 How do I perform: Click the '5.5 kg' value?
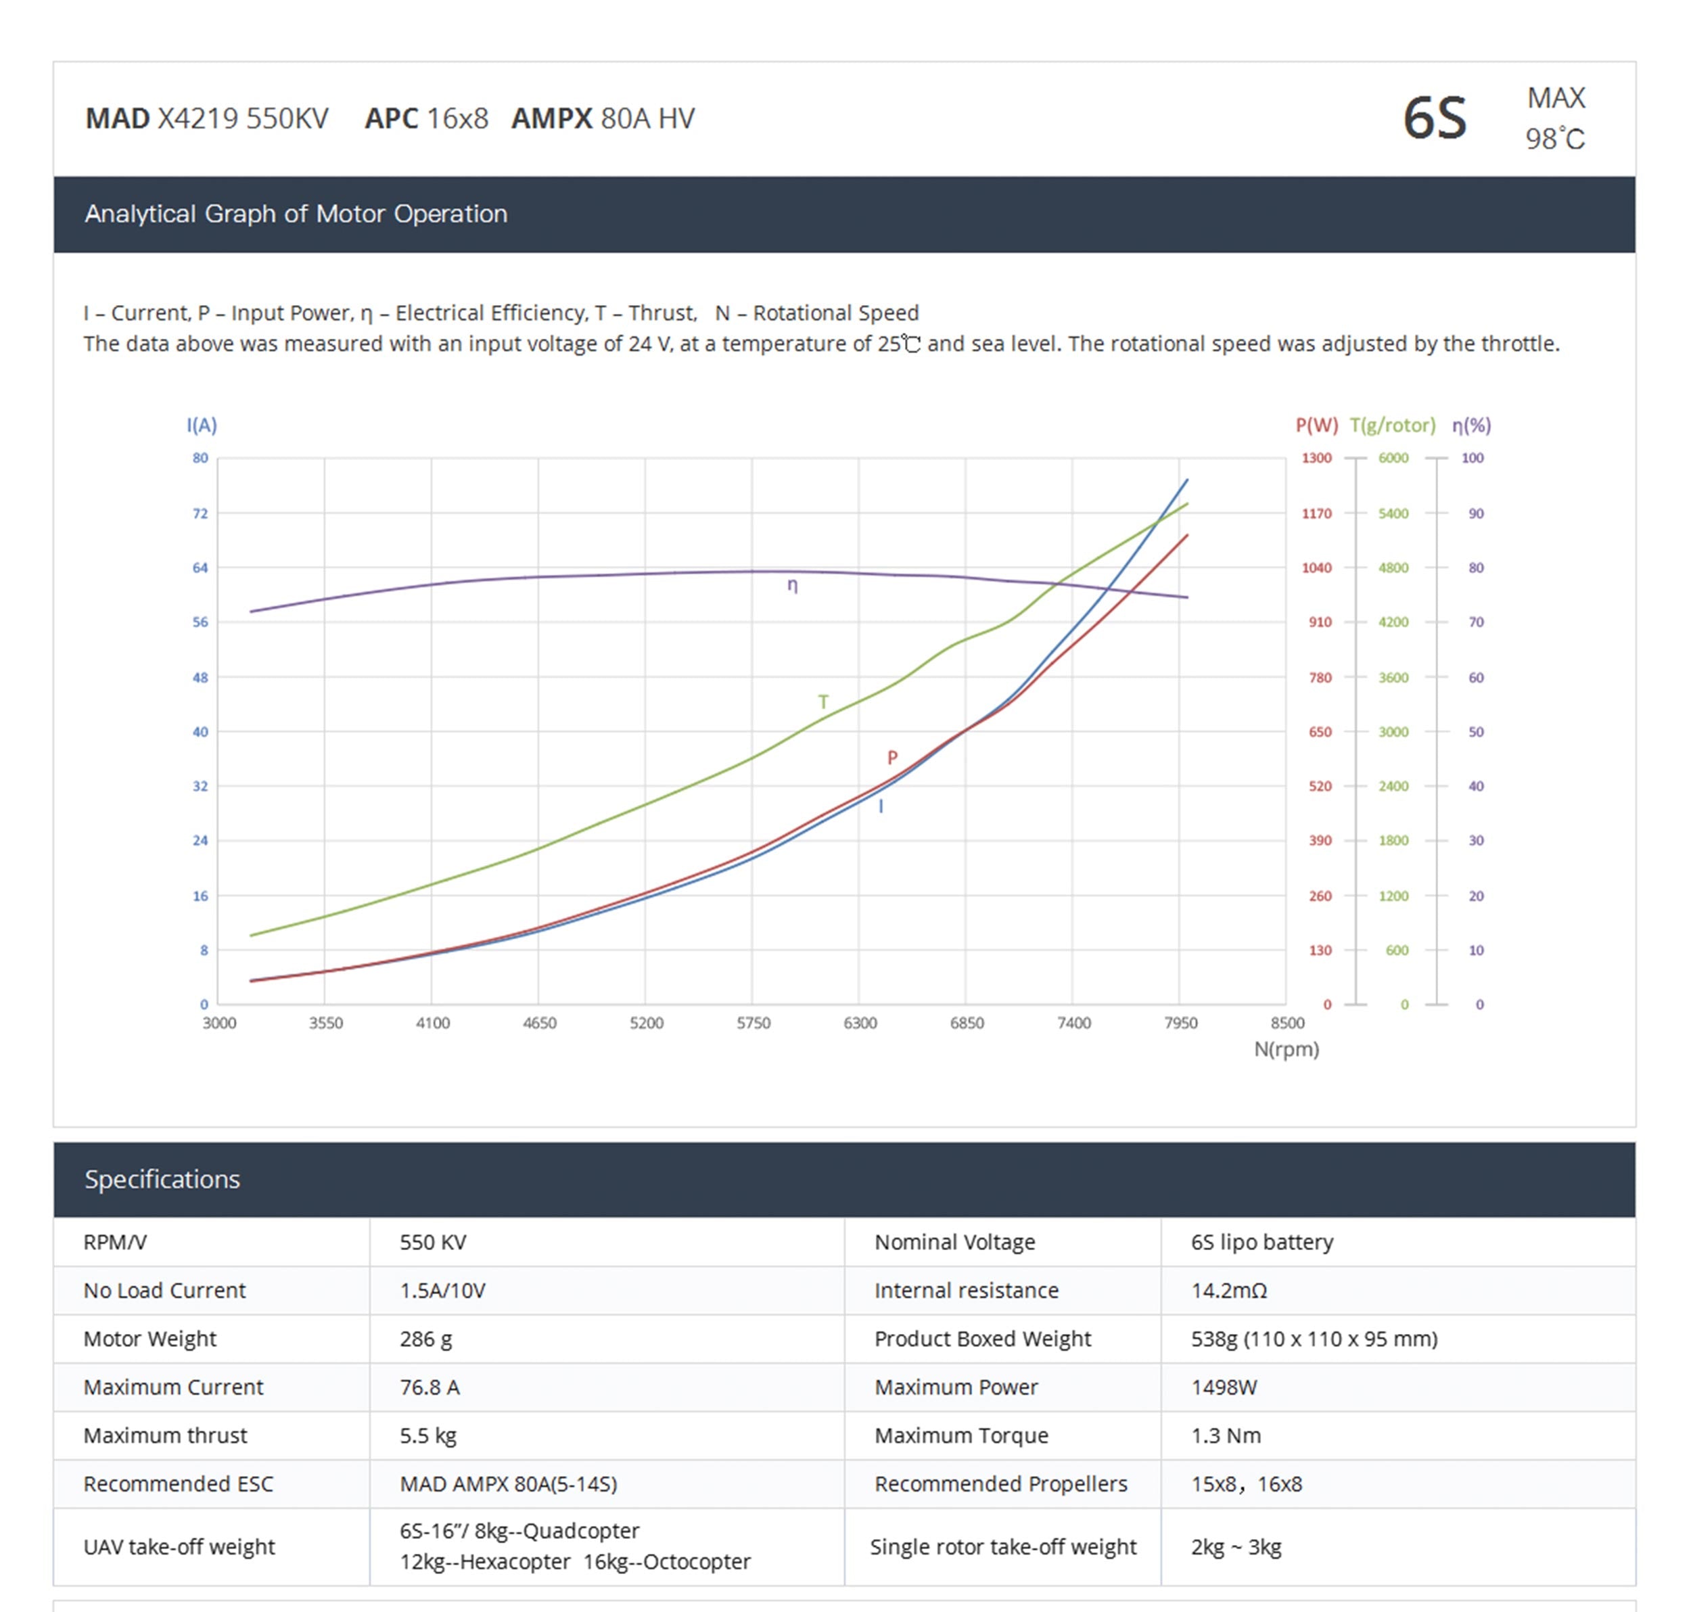428,1435
